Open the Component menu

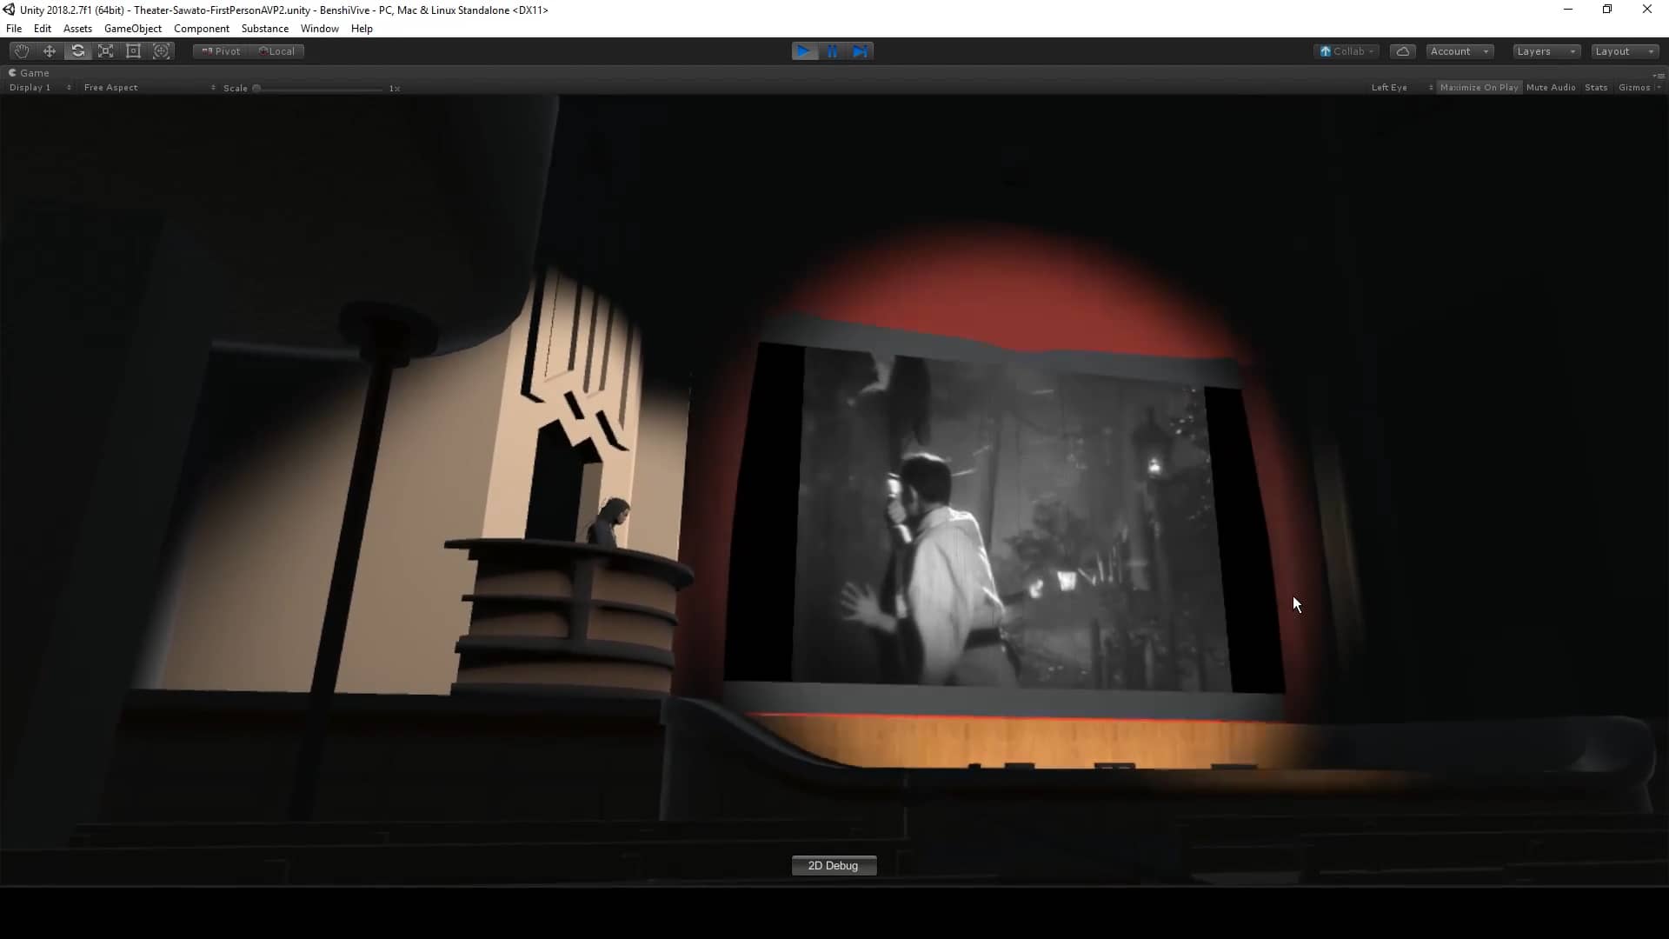pos(202,29)
